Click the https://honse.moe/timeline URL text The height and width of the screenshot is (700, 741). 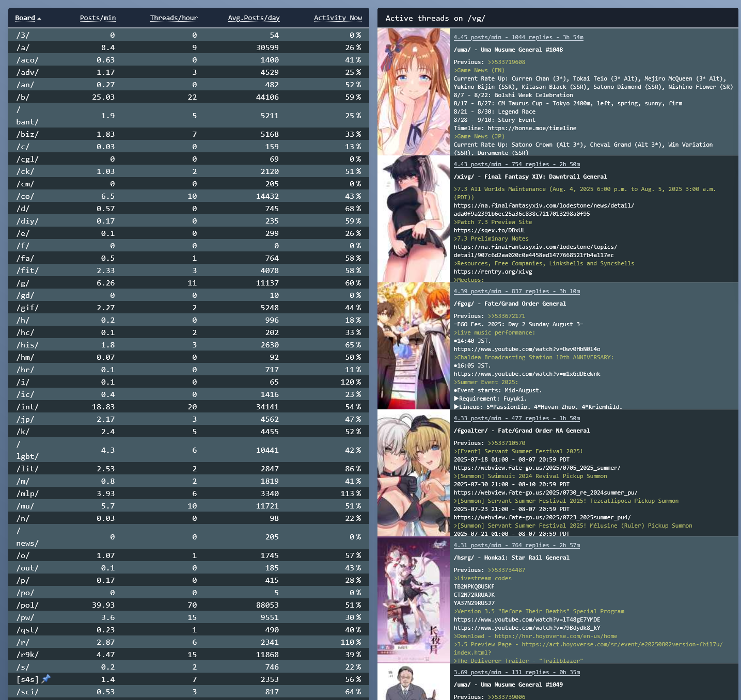coord(532,128)
